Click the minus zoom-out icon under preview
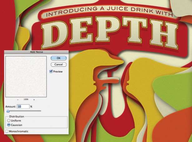 tap(18, 100)
